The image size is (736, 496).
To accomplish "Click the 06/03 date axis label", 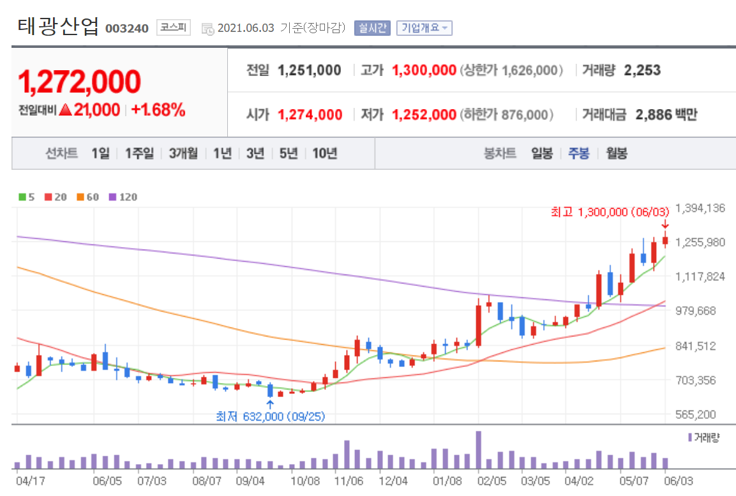I will point(679,481).
